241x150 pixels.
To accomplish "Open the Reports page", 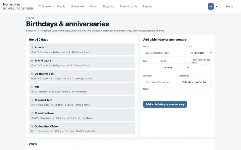I will pos(148,6).
